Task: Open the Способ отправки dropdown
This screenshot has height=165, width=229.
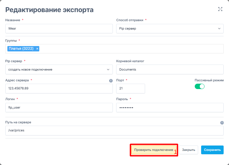Action: click(x=170, y=29)
